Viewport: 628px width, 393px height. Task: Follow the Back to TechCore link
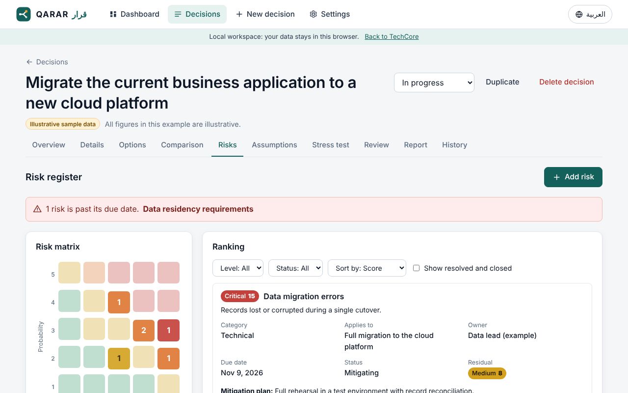click(392, 36)
